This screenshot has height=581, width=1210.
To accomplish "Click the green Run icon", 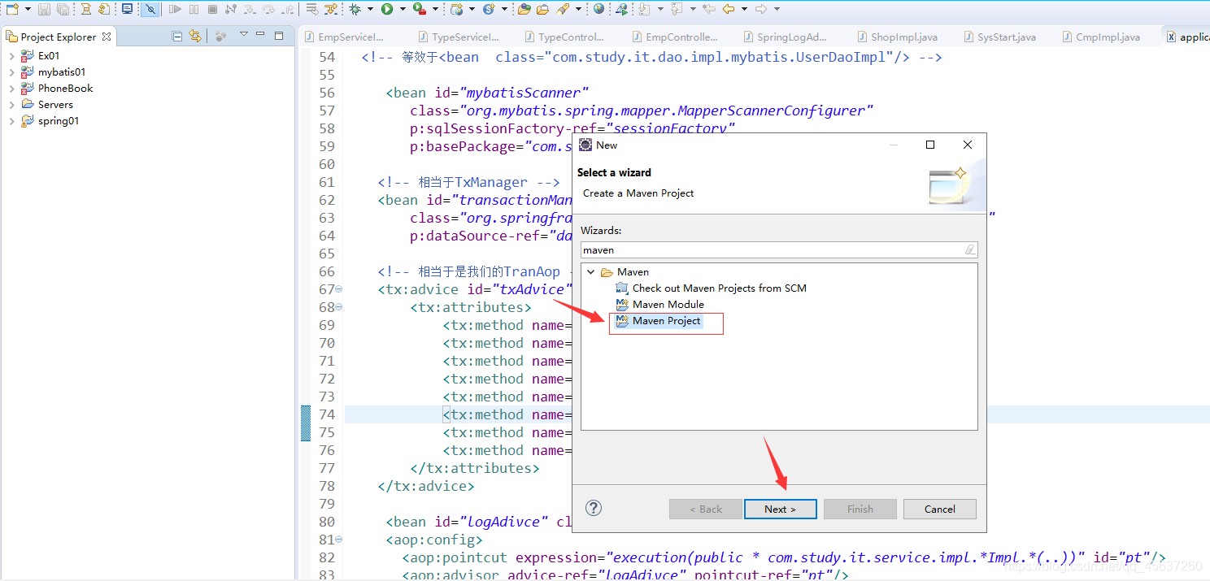I will [387, 9].
